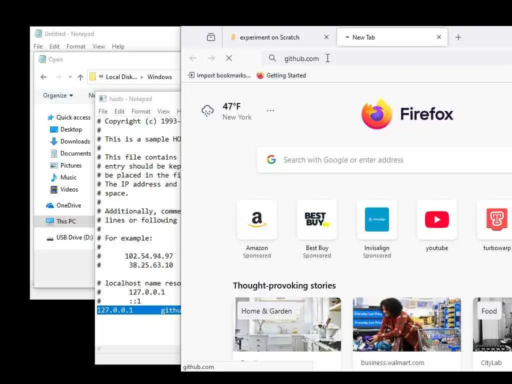Select This PC in navigation pane
Screen dimensions: 512x384
point(64,221)
